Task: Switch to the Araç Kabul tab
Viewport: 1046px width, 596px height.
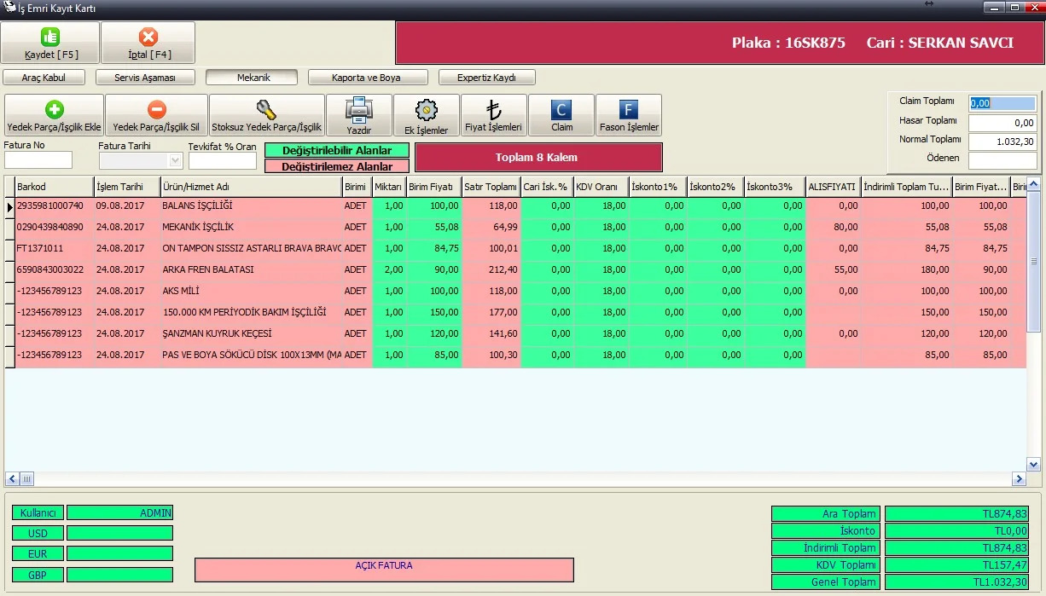Action: pos(44,78)
